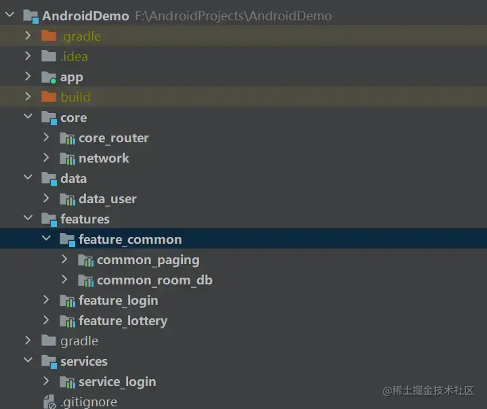The image size is (487, 409).
Task: Expand the build folder
Action: (28, 96)
